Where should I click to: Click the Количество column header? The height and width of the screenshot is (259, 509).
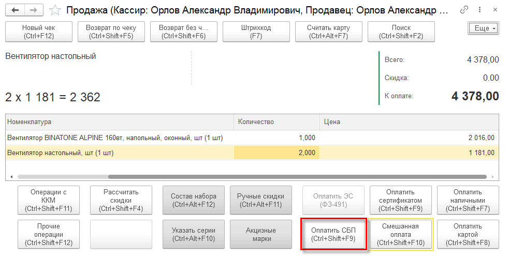coord(277,122)
